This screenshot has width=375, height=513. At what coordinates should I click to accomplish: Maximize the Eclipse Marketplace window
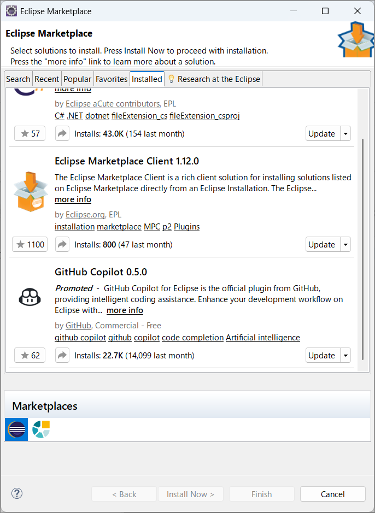[325, 11]
